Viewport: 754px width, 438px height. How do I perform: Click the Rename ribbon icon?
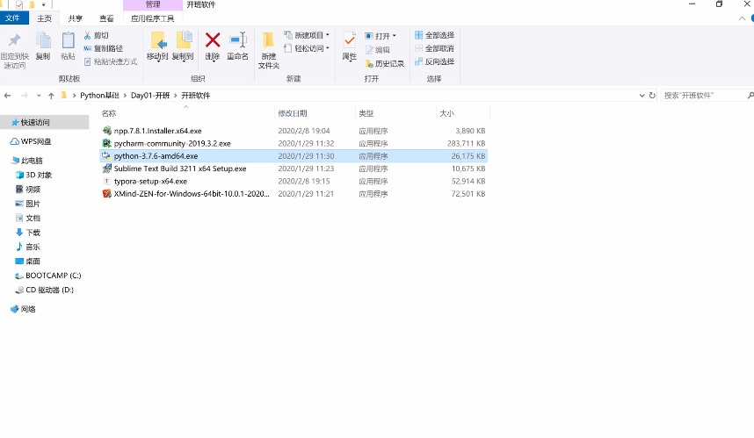237,39
